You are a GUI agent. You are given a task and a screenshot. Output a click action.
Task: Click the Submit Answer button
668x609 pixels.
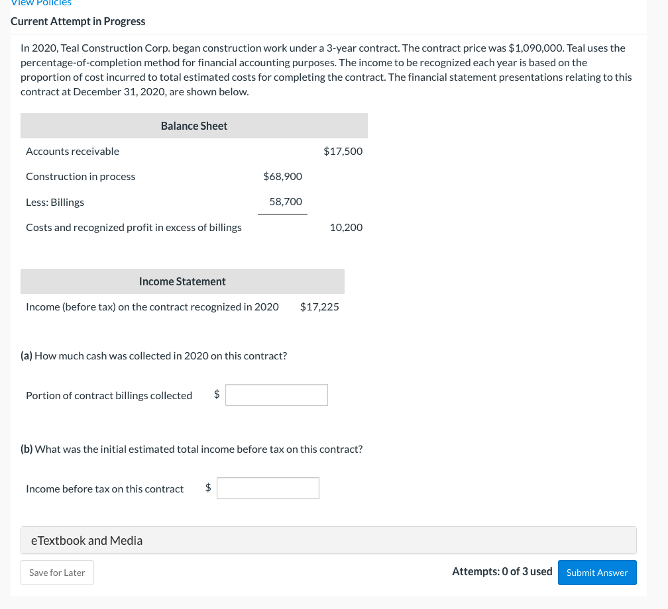click(597, 572)
